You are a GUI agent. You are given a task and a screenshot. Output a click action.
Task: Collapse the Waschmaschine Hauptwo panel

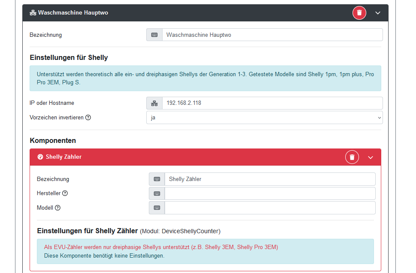[x=378, y=13]
